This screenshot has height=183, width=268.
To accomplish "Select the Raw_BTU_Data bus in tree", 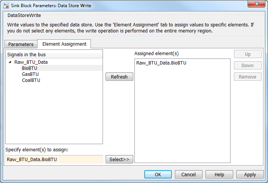I will 31,62.
